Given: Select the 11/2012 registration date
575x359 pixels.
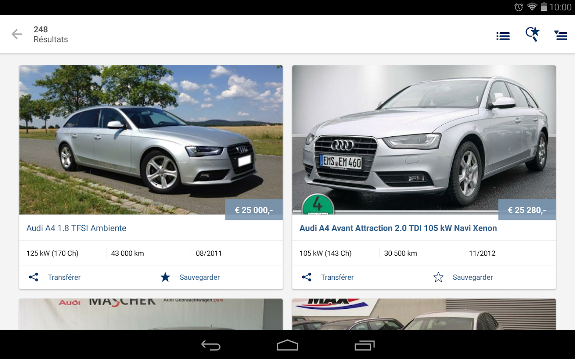Looking at the screenshot, I should (482, 253).
